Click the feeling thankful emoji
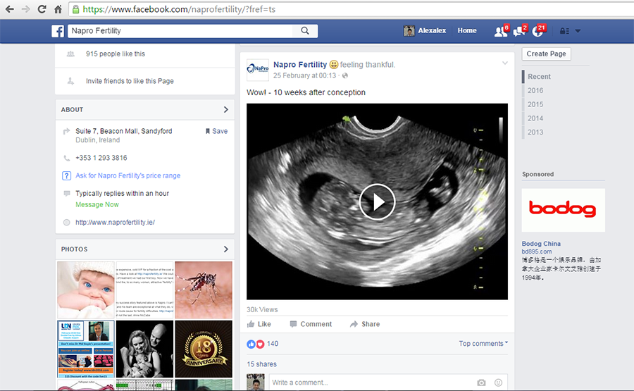 click(334, 65)
